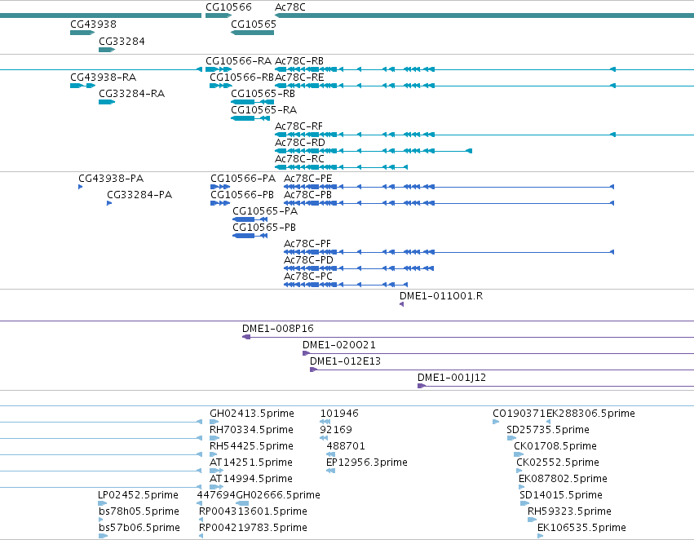Click EST label AT14994.5prime

click(251, 479)
